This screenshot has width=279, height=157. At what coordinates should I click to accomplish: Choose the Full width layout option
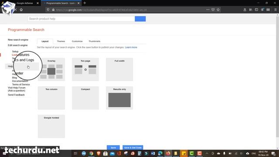point(119,69)
